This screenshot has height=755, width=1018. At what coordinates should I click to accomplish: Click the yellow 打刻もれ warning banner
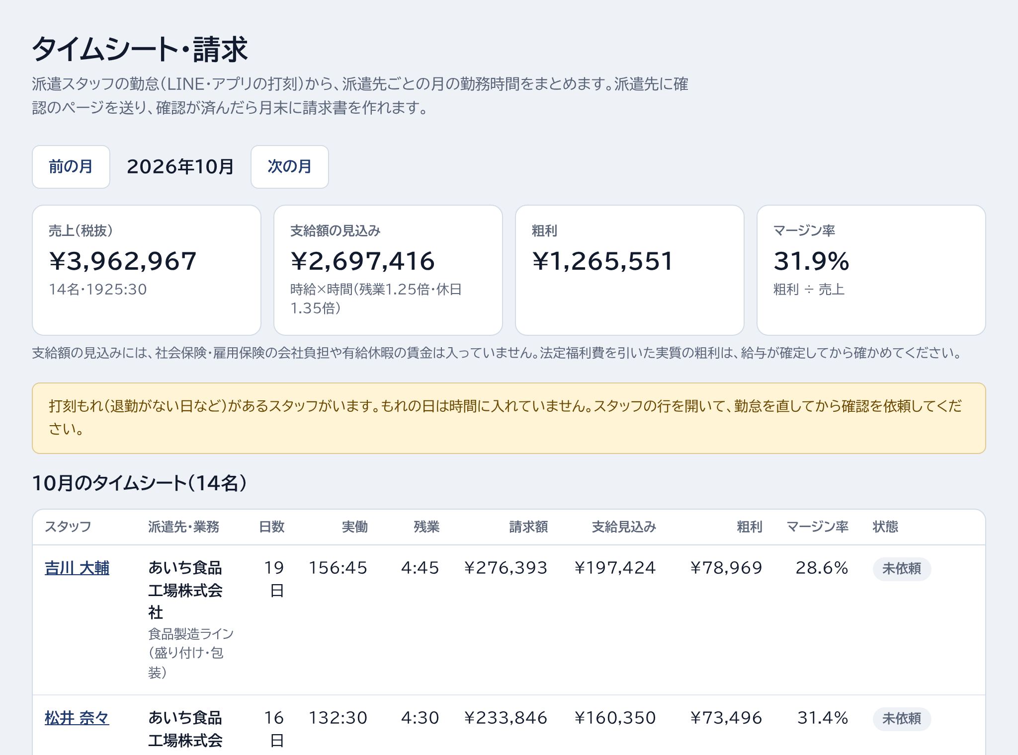[x=509, y=418]
